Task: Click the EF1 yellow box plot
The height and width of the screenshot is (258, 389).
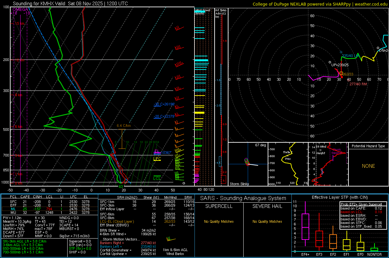Action: coord(346,241)
